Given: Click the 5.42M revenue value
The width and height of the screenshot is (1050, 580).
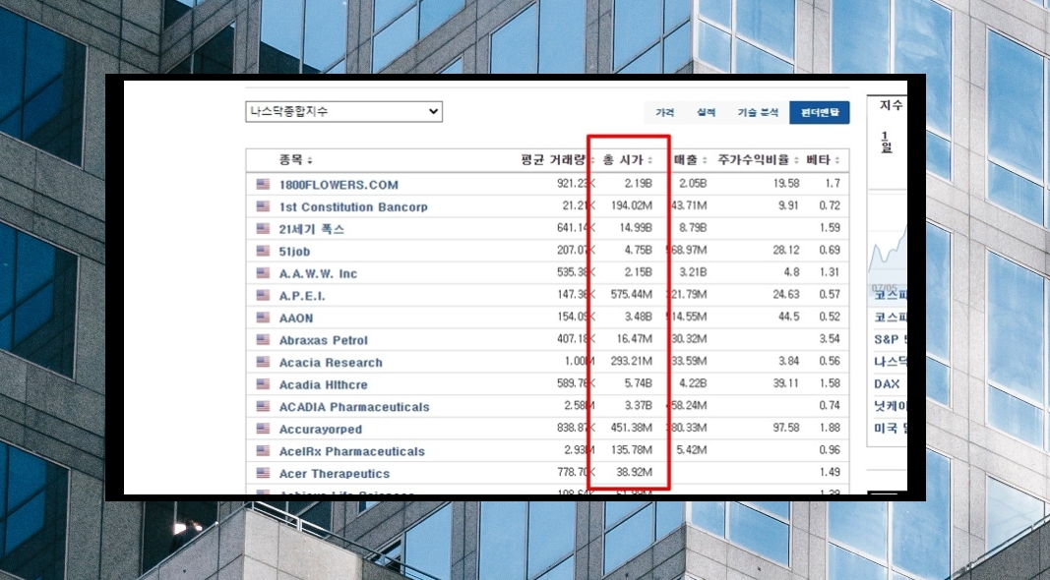Looking at the screenshot, I should pos(691,450).
